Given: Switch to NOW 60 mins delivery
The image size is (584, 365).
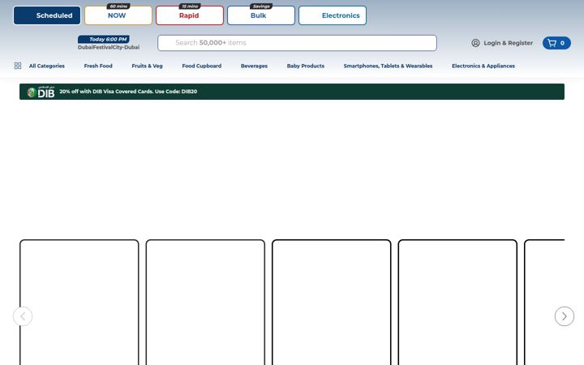Looking at the screenshot, I should coord(118,15).
